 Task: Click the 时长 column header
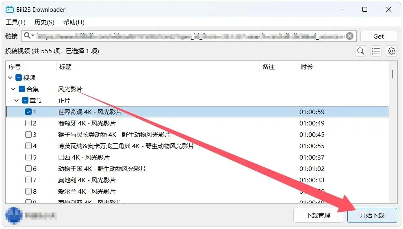343,67
